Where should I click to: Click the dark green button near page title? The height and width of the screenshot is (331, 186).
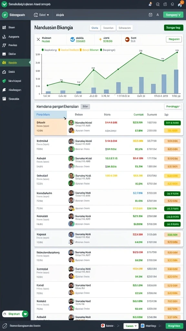pos(173,28)
